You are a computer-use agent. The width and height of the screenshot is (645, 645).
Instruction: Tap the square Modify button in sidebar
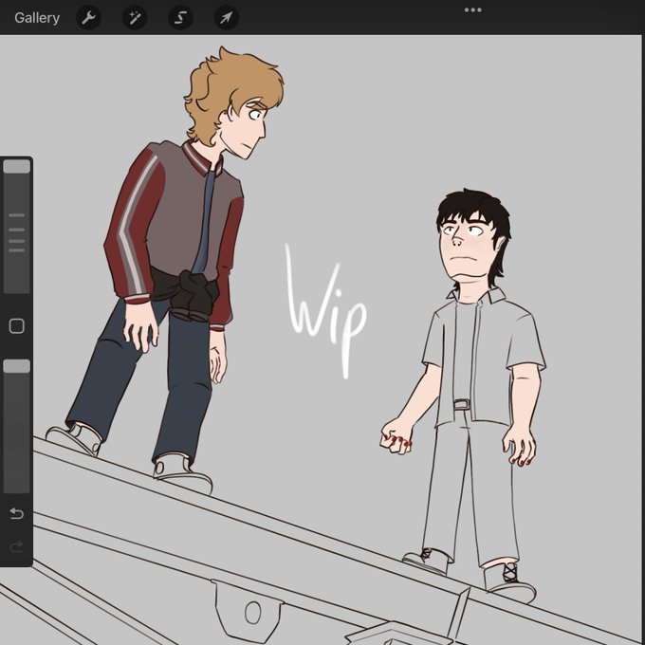point(16,326)
